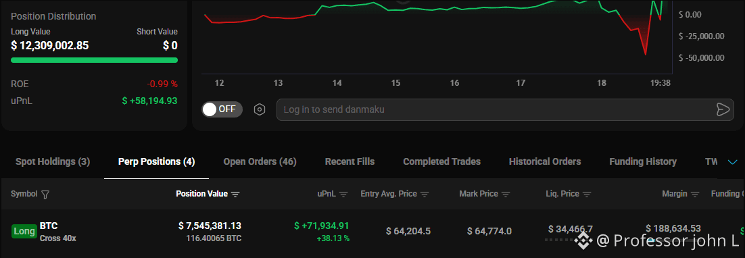745x258 pixels.
Task: Click the 19:38 chart time label
Action: pos(660,83)
